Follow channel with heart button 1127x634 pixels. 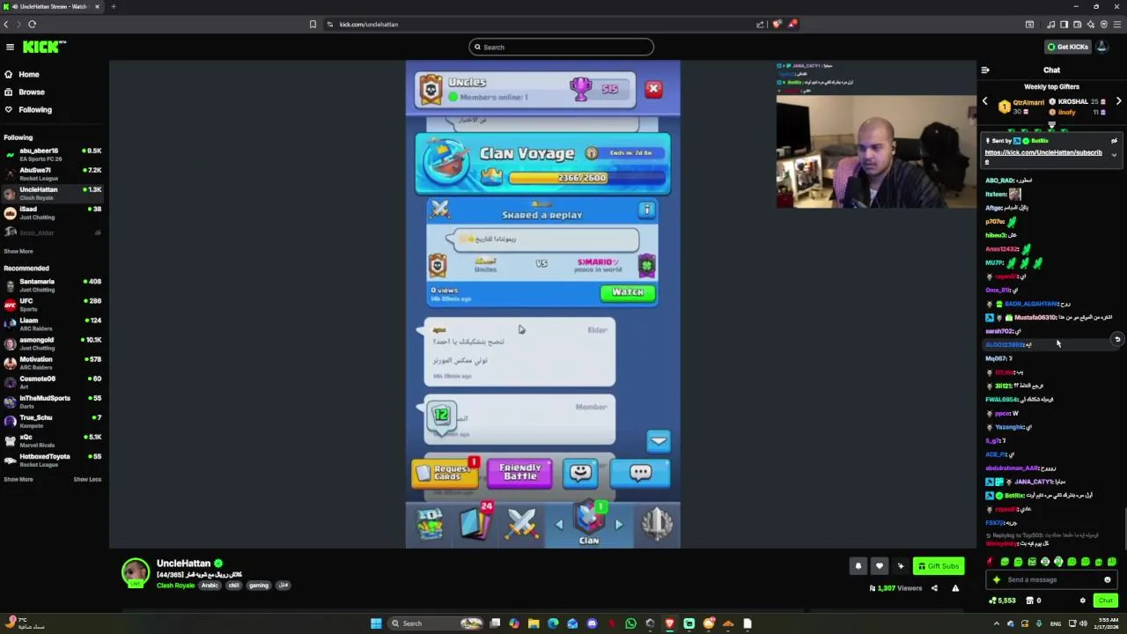(x=880, y=566)
